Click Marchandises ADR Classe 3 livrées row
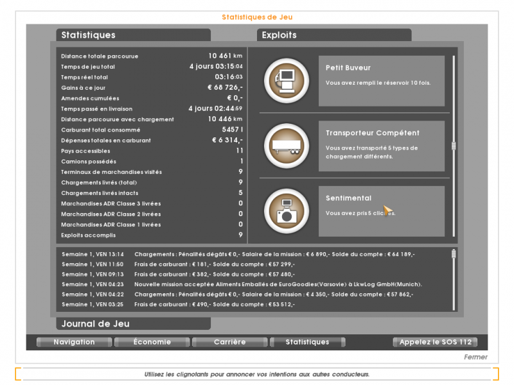This screenshot has width=514, height=385. click(152, 203)
